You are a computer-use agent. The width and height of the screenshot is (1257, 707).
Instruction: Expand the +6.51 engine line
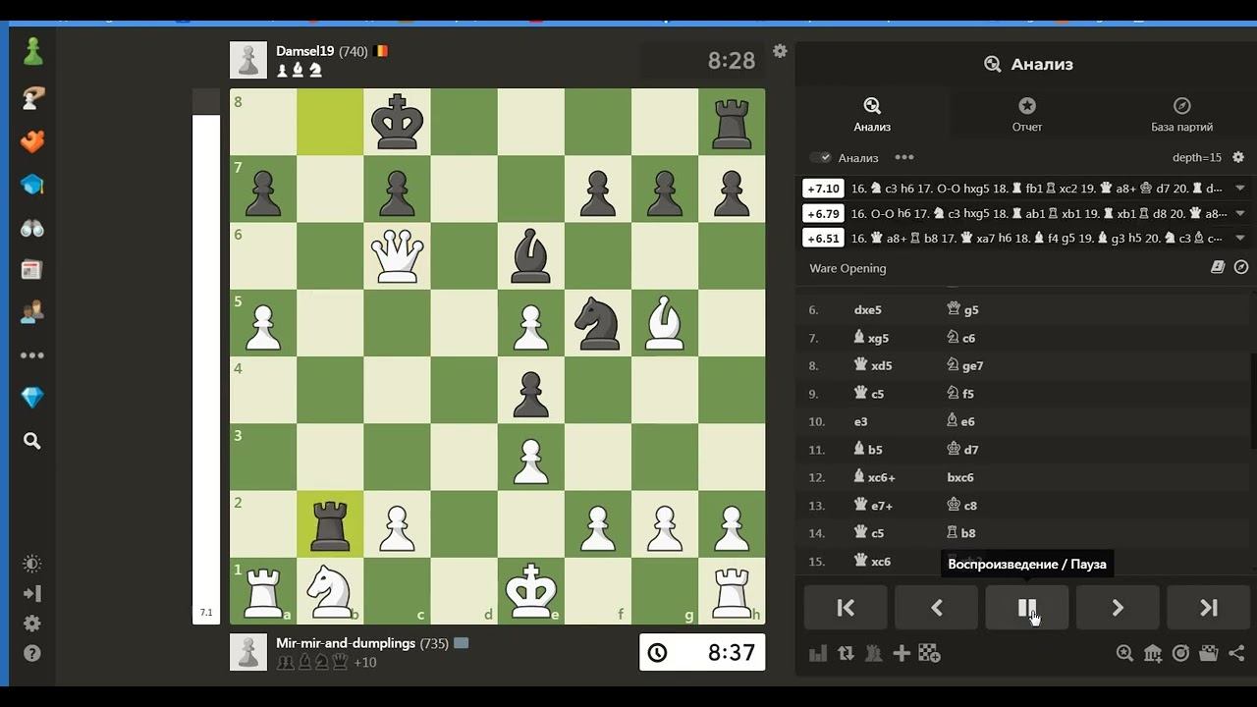(1240, 238)
